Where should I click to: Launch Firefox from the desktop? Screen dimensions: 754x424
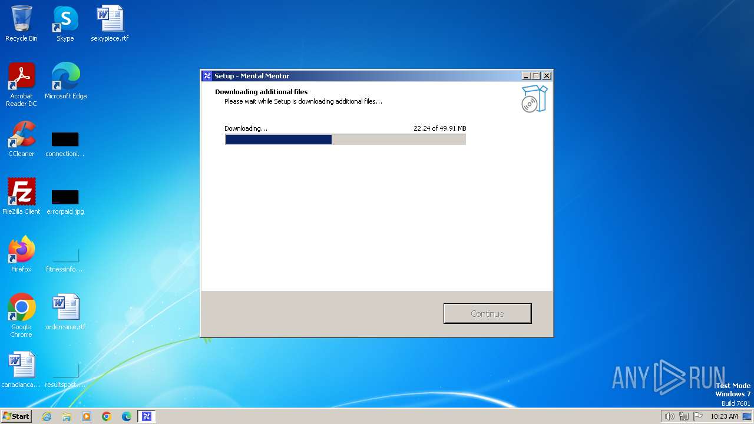[21, 254]
